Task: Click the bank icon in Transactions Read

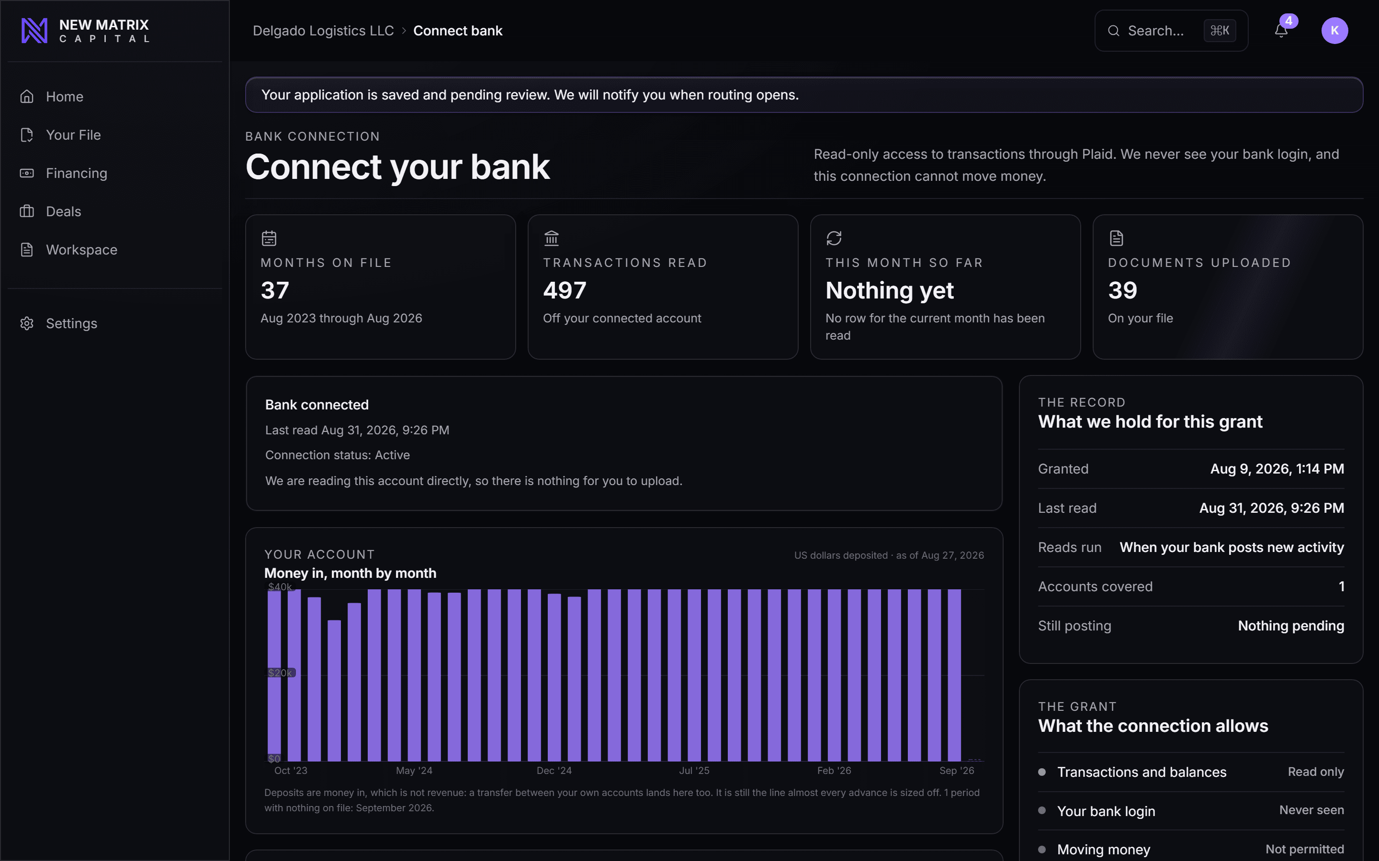Action: 552,238
